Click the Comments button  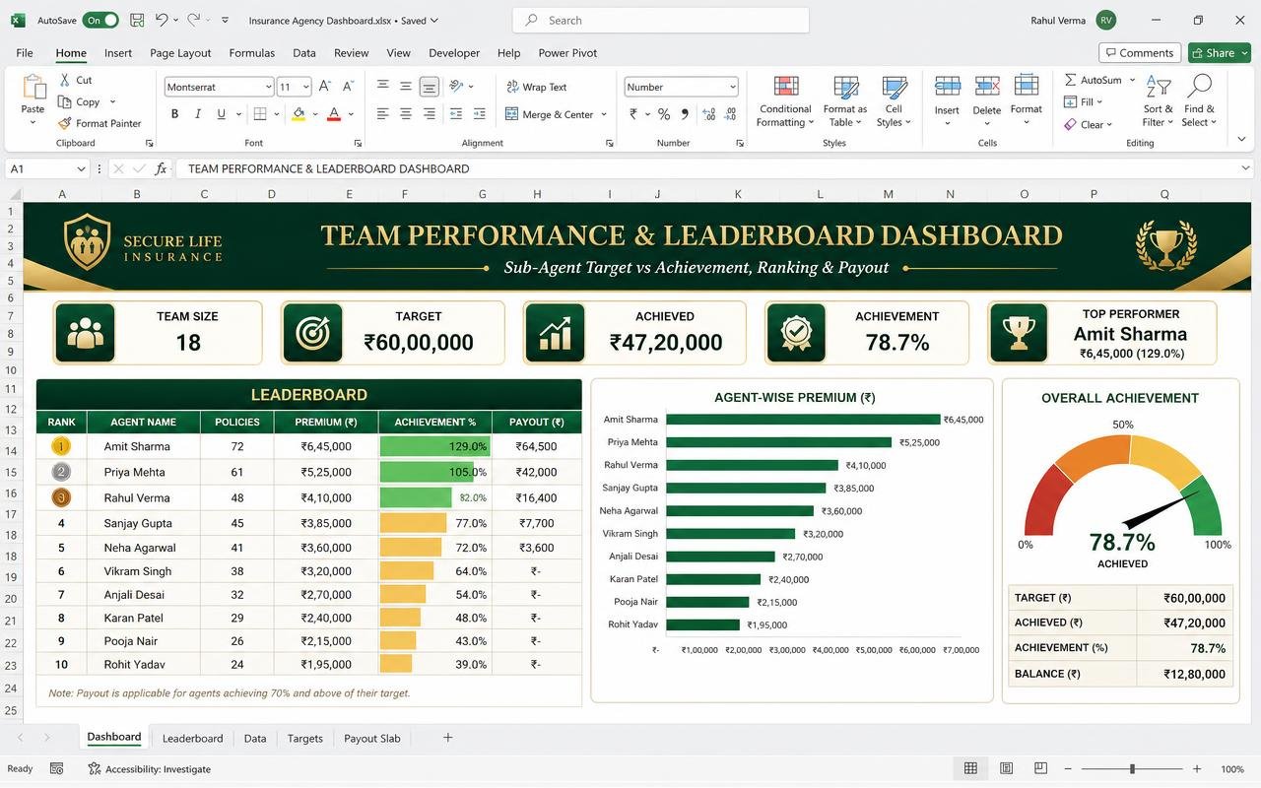pyautogui.click(x=1139, y=52)
